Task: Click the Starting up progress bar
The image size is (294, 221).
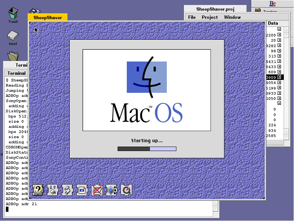Action: pyautogui.click(x=147, y=149)
